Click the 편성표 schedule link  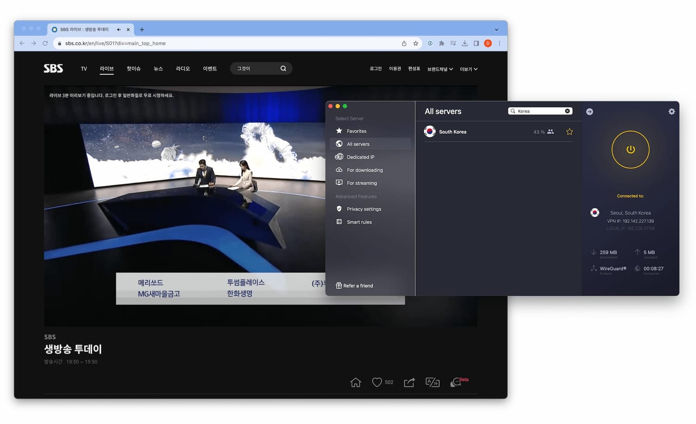click(414, 69)
